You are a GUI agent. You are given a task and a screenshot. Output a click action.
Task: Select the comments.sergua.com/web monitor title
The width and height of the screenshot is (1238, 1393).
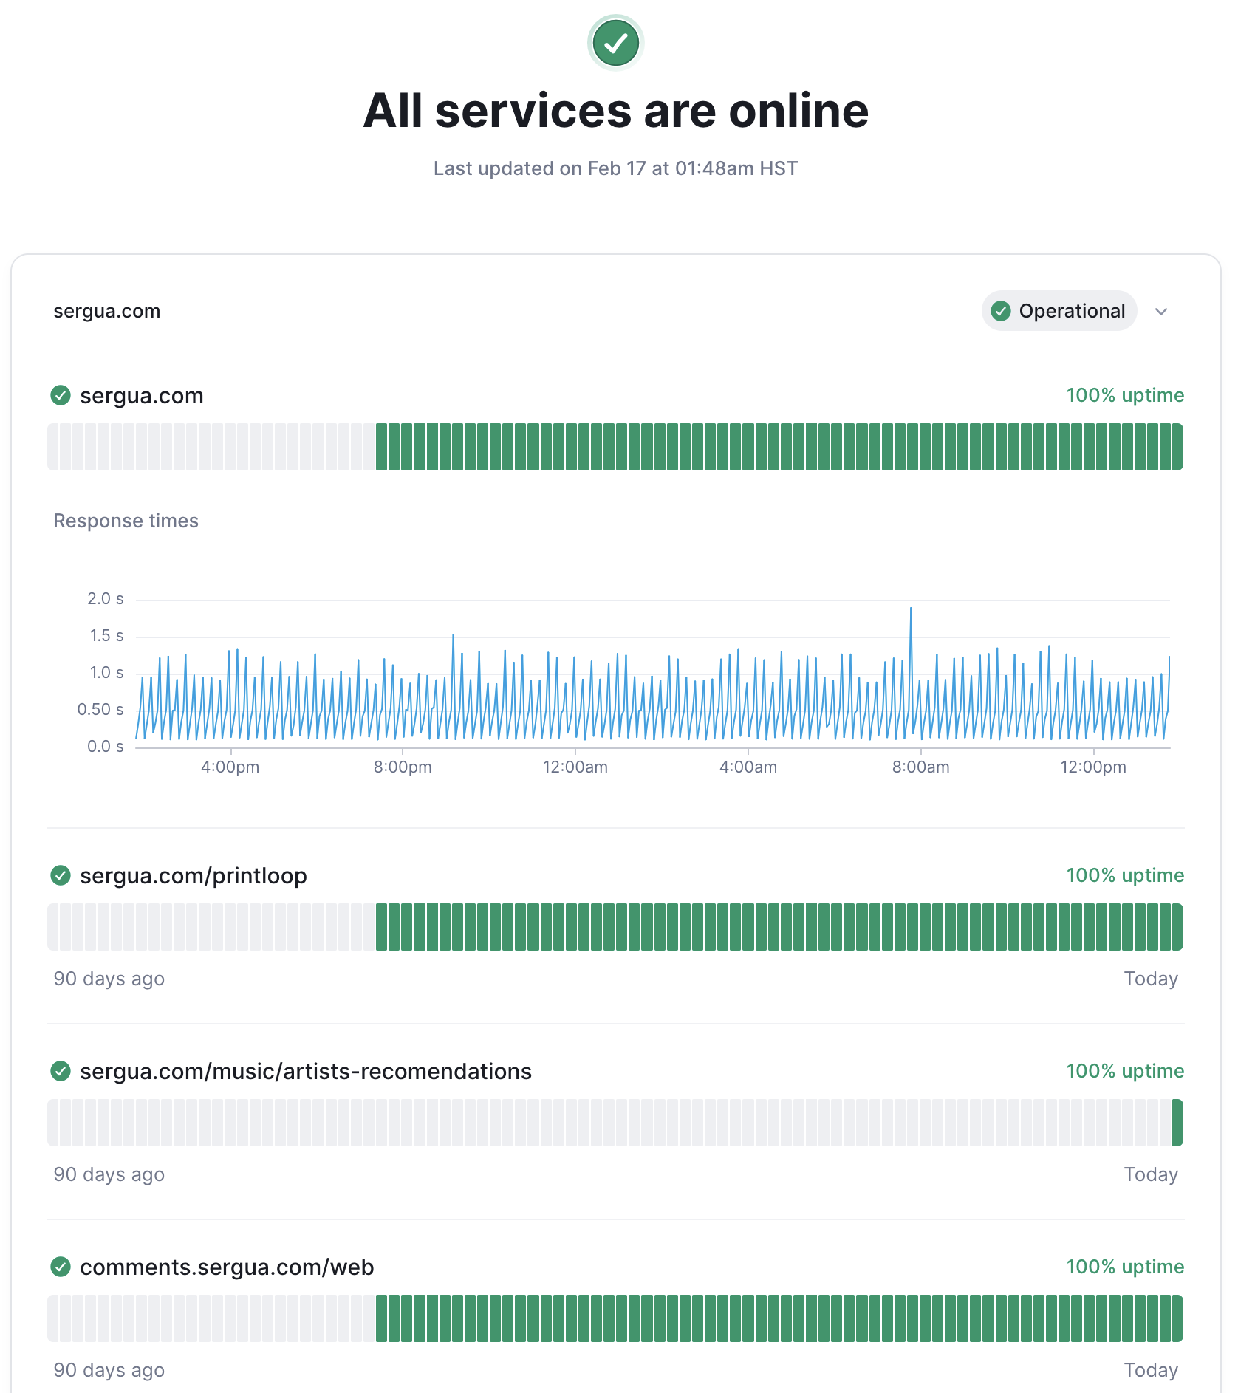pos(227,1267)
